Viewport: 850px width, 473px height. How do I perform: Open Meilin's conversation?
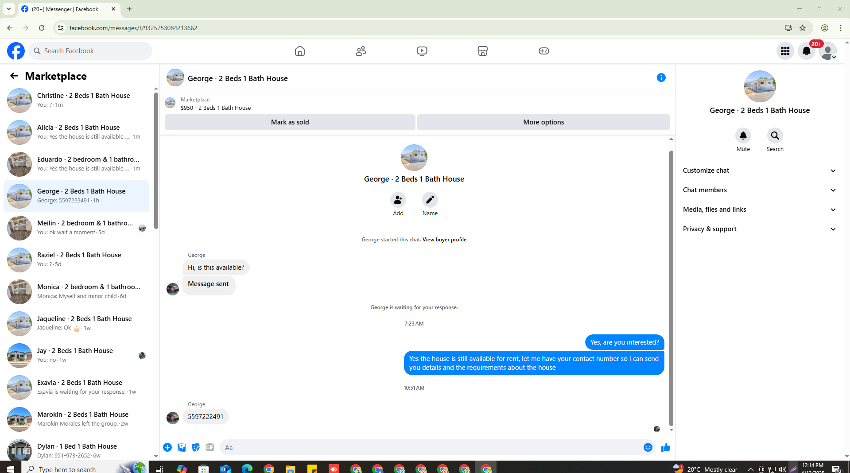77,228
